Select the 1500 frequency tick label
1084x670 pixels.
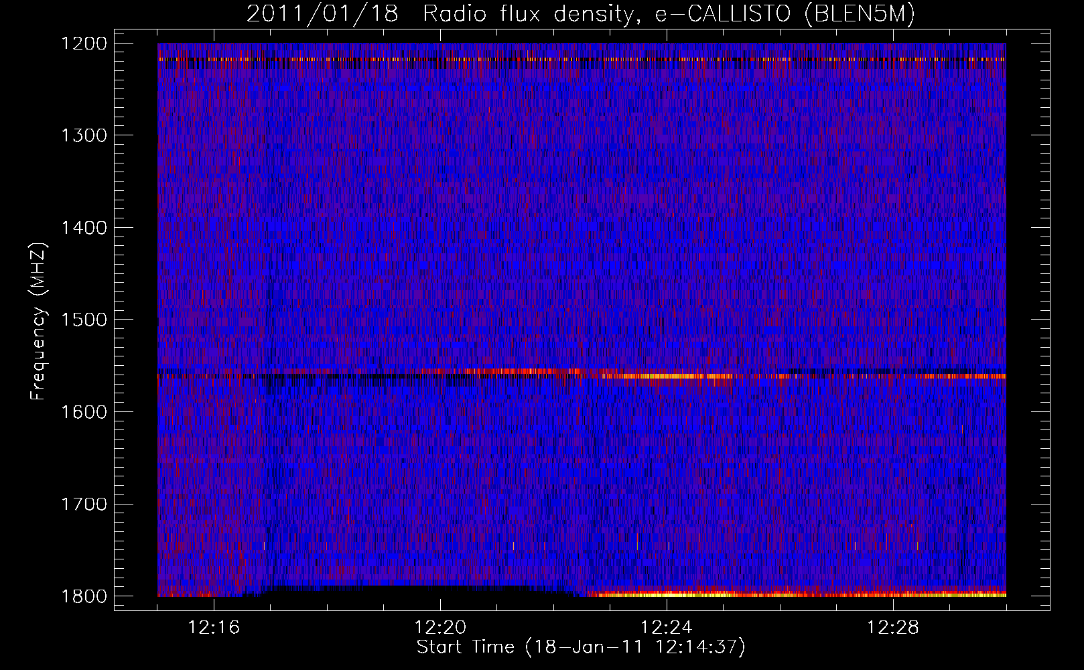(84, 320)
